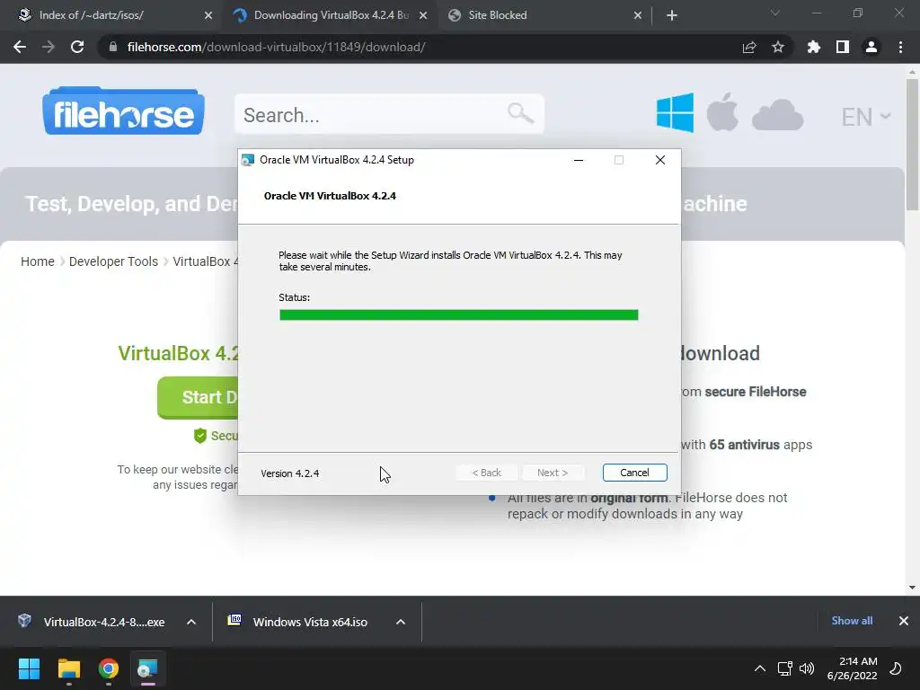Select the cloud web apps icon
The height and width of the screenshot is (690, 920).
click(777, 115)
